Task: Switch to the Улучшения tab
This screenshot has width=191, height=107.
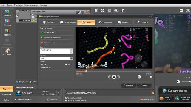Action: [x=105, y=22]
